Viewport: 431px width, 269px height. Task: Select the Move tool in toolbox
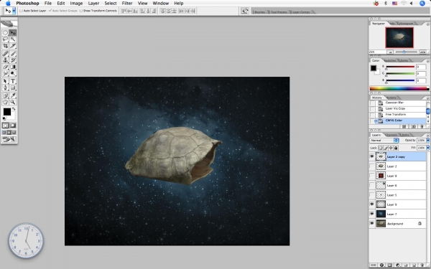(x=13, y=33)
